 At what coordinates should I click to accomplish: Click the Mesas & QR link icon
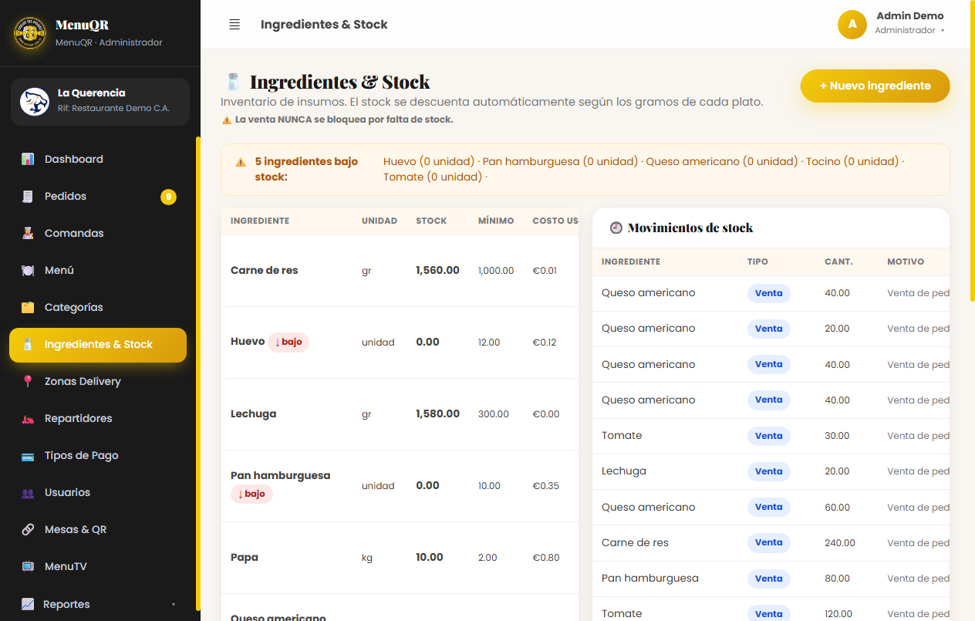[x=28, y=529]
